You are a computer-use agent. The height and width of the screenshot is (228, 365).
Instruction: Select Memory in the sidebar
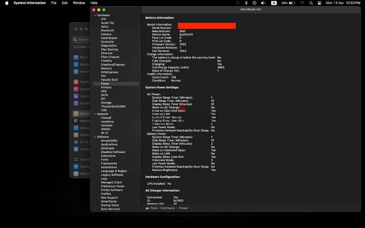(106, 68)
